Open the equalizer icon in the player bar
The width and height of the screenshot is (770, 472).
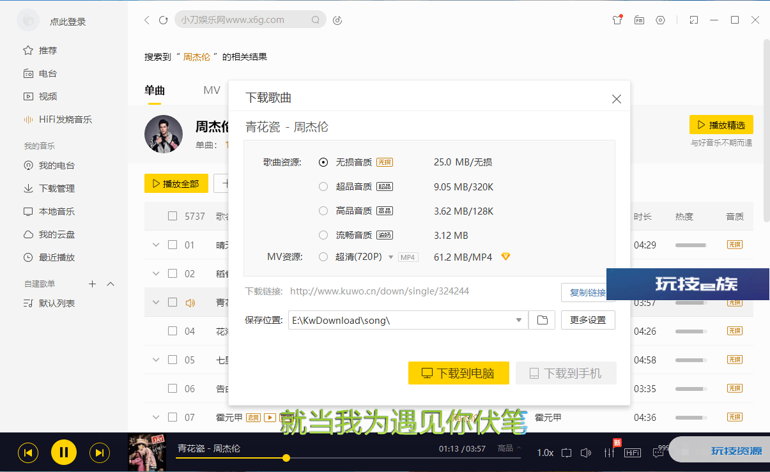[610, 453]
